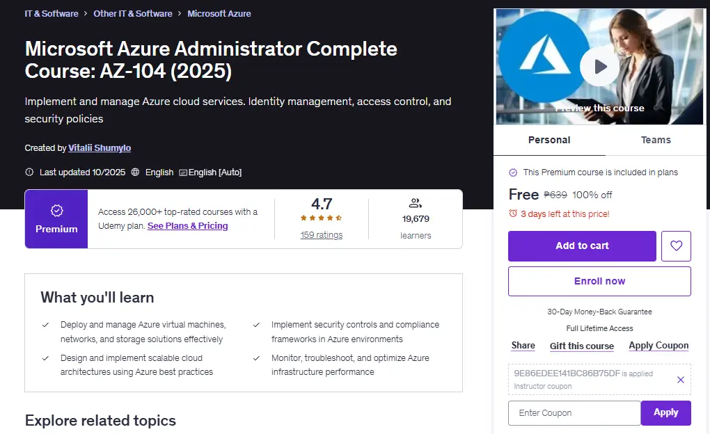The width and height of the screenshot is (710, 434).
Task: Add course to wishlist heart icon
Action: [x=676, y=246]
